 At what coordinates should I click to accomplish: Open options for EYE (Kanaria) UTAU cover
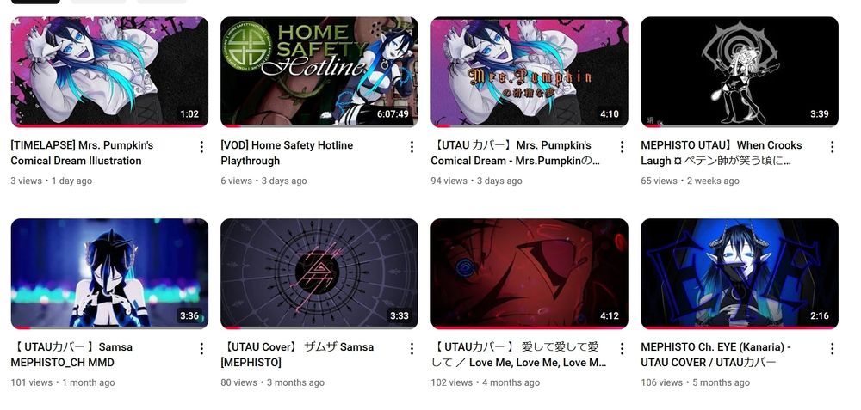tap(832, 348)
